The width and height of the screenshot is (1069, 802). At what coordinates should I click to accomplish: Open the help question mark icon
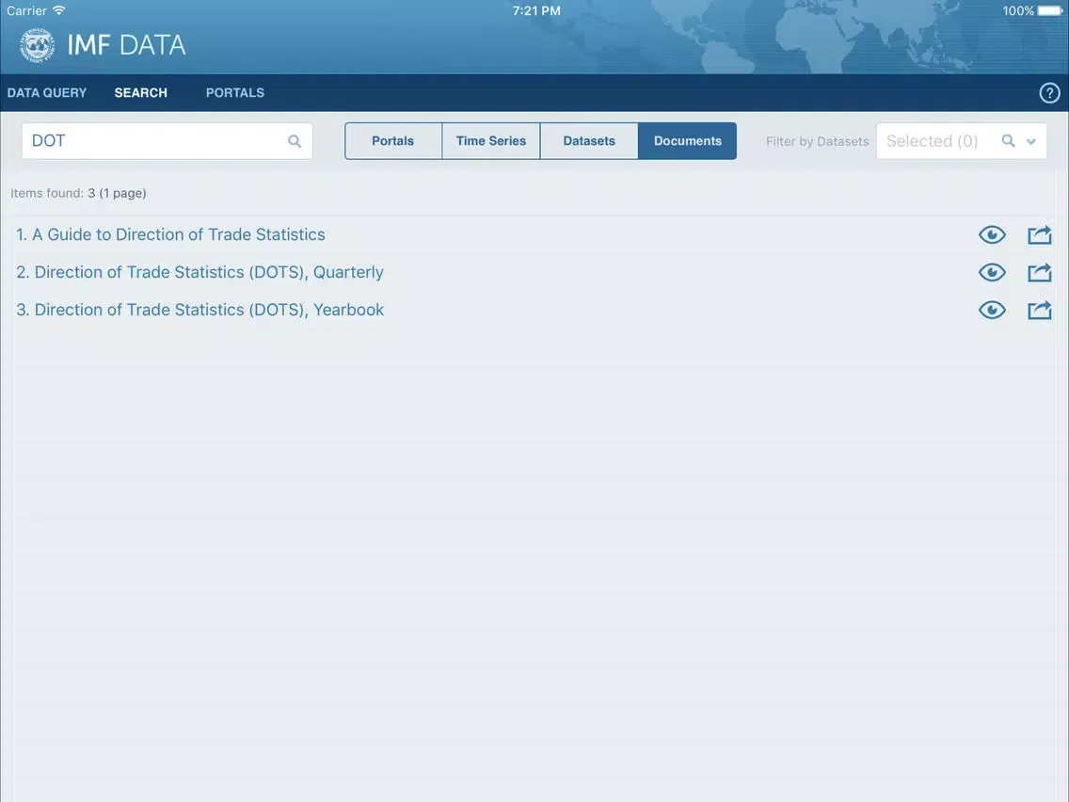[x=1049, y=93]
